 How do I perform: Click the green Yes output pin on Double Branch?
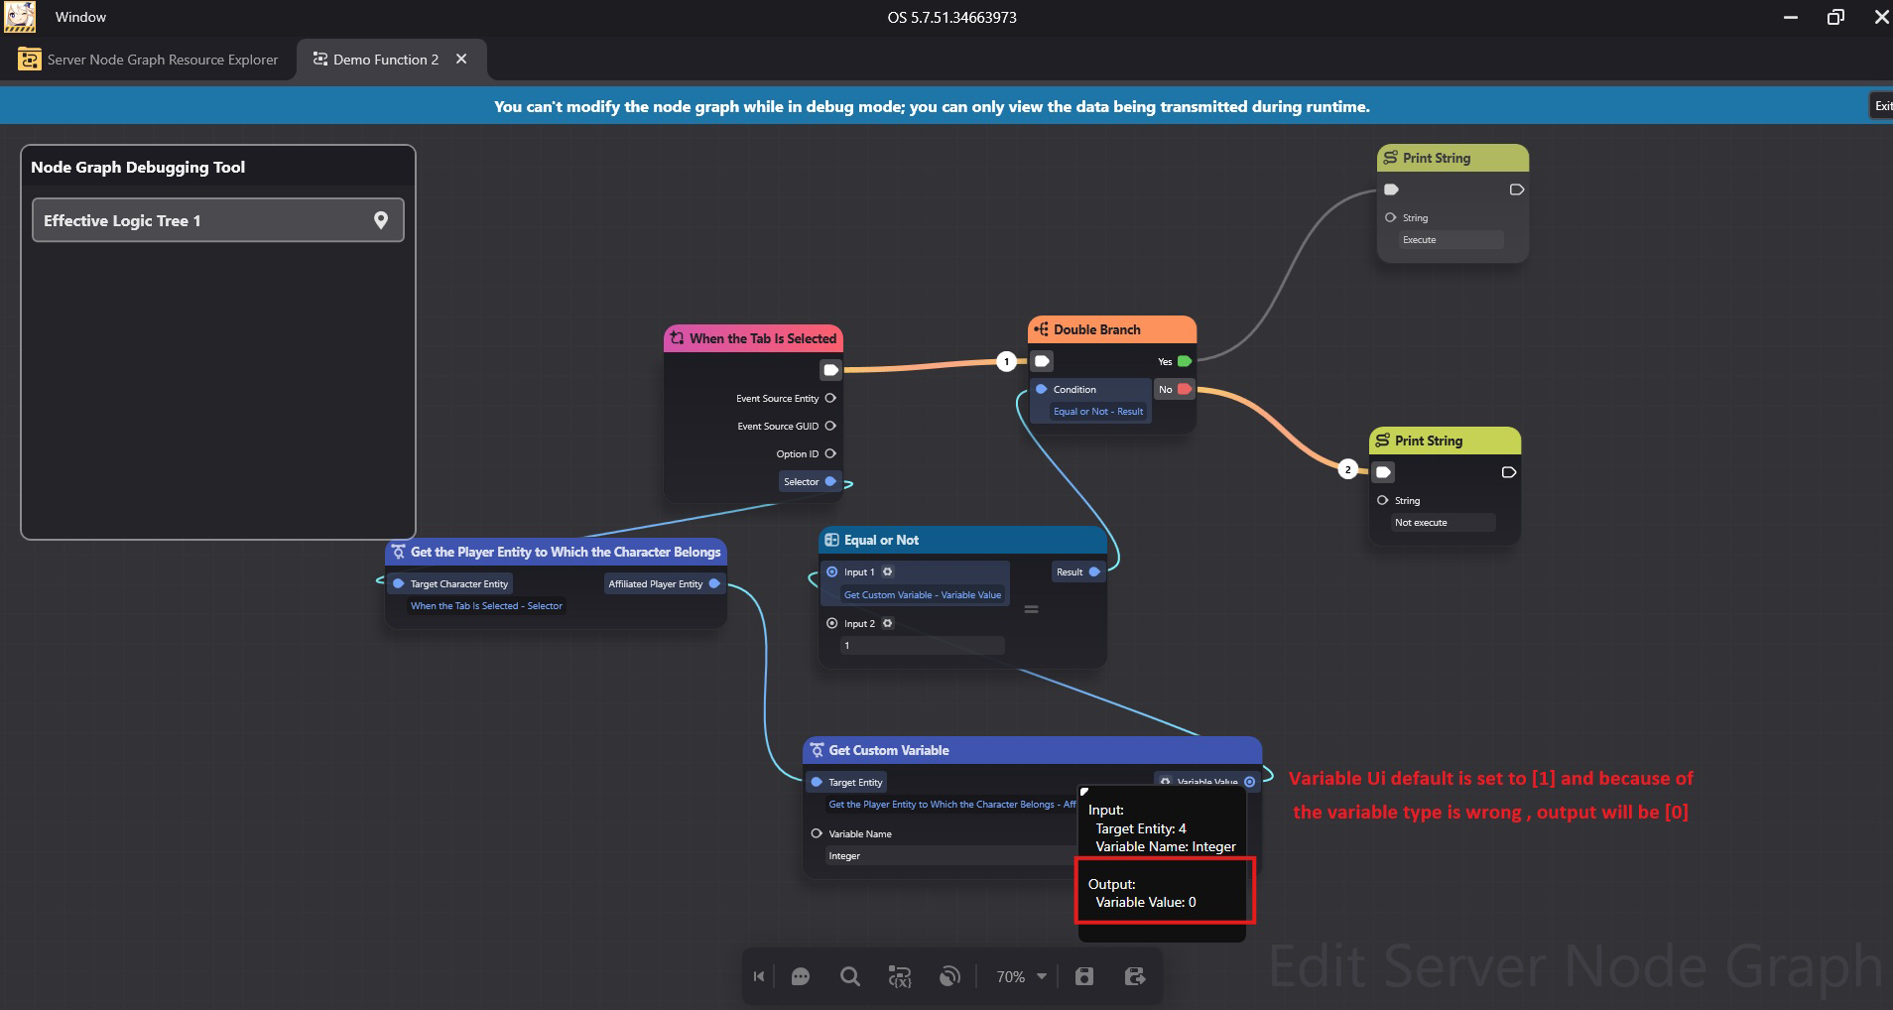coord(1185,361)
